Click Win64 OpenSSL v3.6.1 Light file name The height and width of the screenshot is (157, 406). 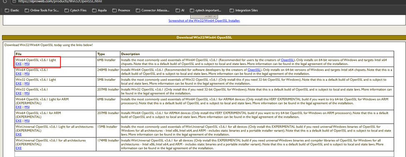pyautogui.click(x=36, y=60)
